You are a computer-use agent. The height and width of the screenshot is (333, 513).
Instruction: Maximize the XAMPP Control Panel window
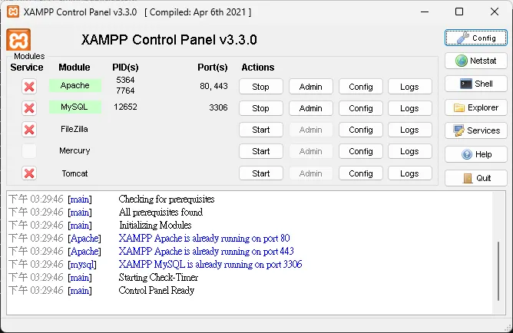point(459,12)
